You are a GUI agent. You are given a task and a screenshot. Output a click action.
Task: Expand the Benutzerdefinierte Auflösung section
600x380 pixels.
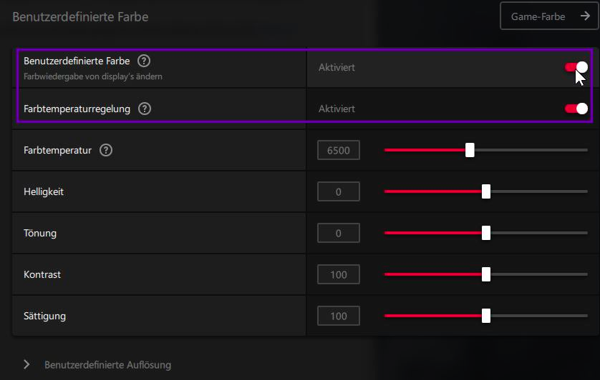107,364
